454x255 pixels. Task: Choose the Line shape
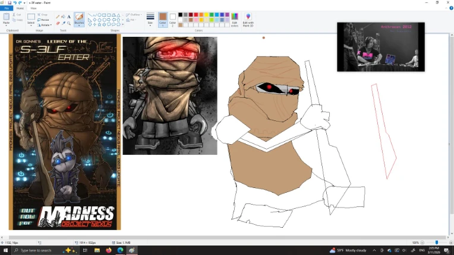pos(90,15)
